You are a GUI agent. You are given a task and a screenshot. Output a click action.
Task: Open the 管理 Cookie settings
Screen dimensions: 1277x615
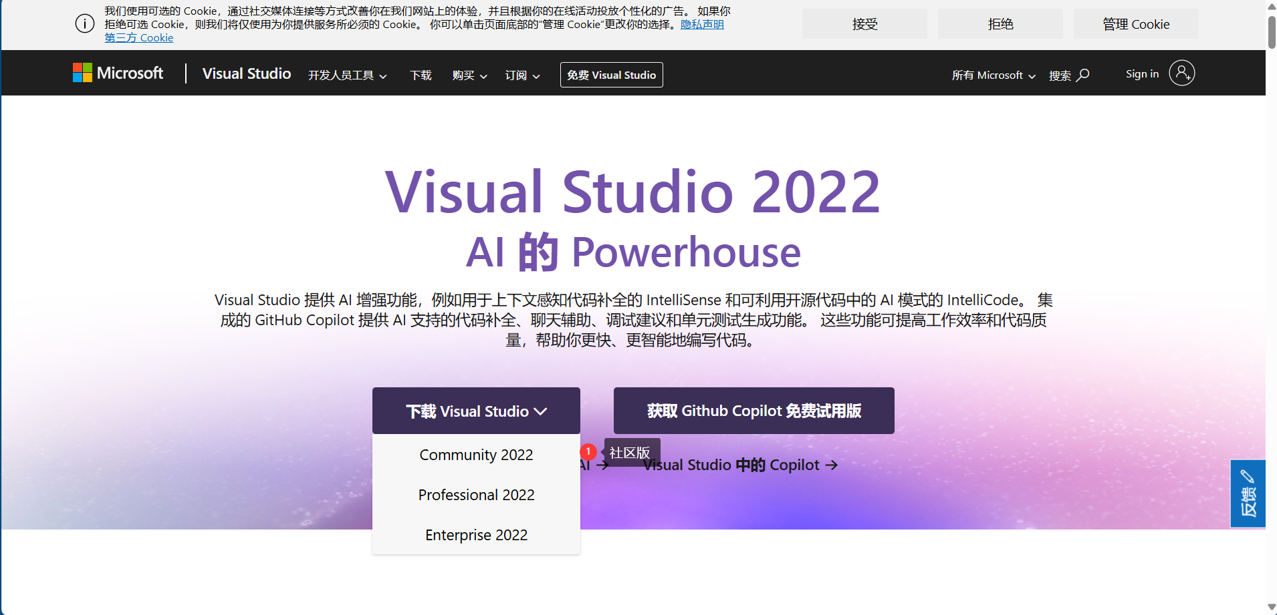point(1136,24)
